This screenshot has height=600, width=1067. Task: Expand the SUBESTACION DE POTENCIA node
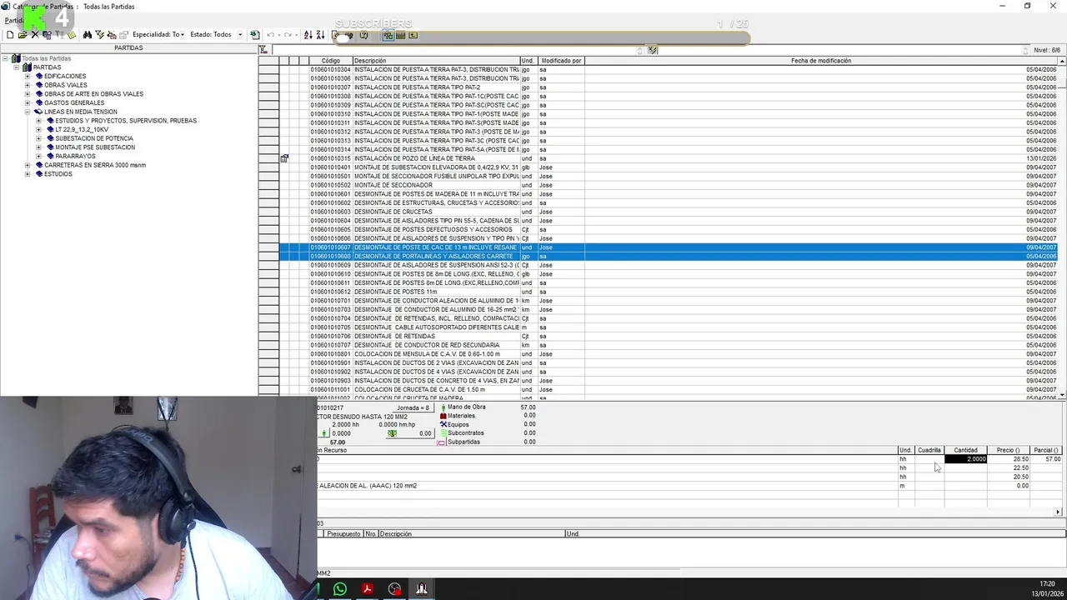(x=38, y=138)
